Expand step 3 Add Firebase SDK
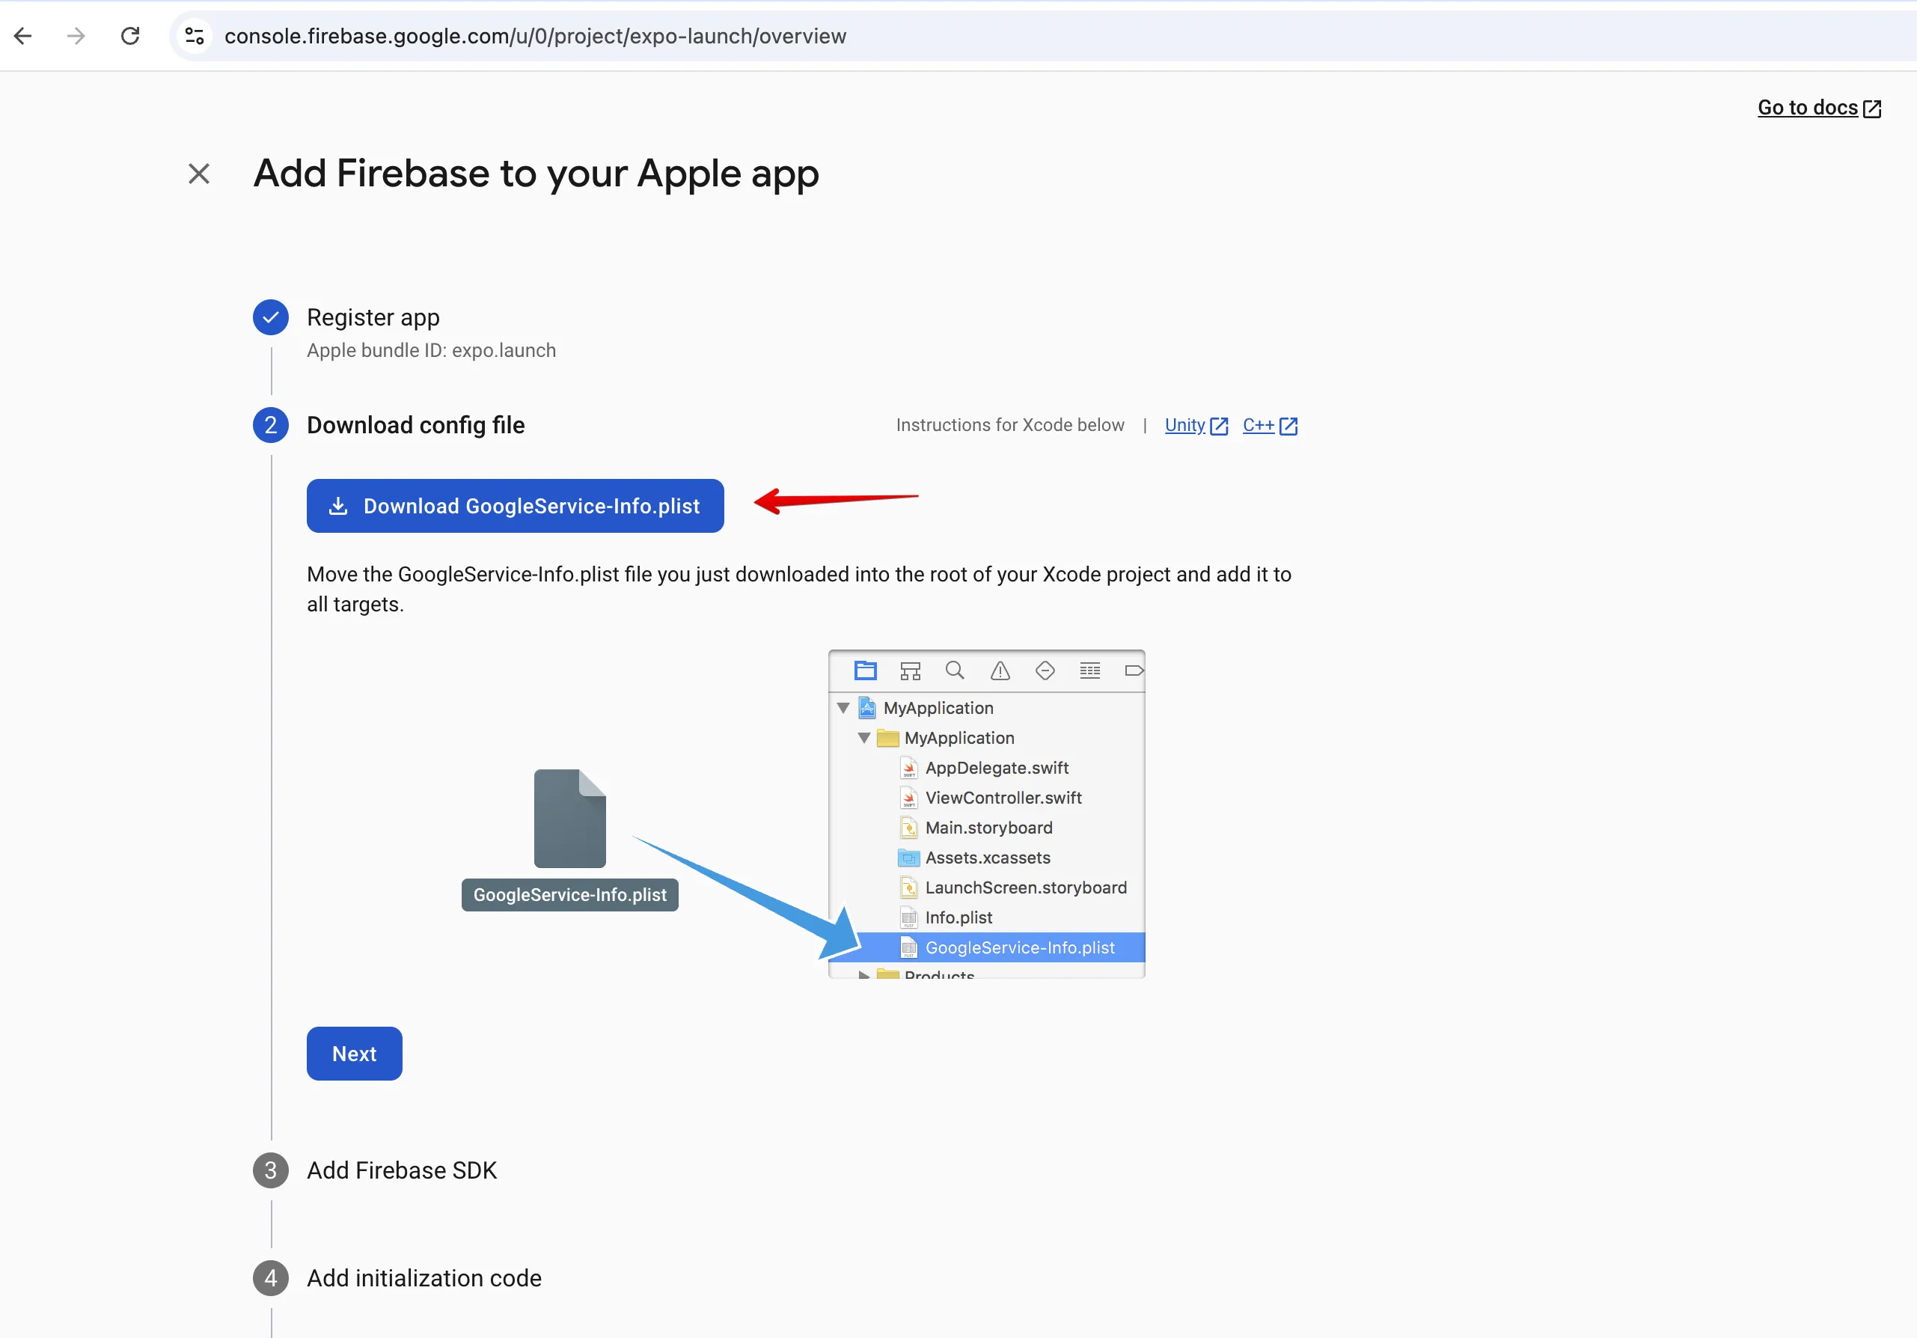This screenshot has width=1917, height=1338. (402, 1171)
